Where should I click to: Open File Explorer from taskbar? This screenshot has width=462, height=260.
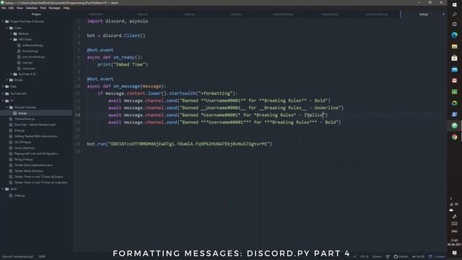click(454, 46)
